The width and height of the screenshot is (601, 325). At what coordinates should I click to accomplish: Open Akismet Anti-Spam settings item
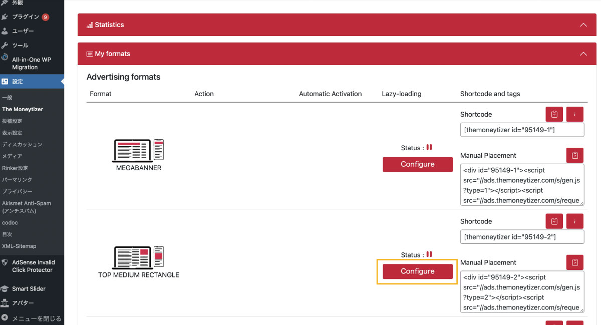pos(27,207)
